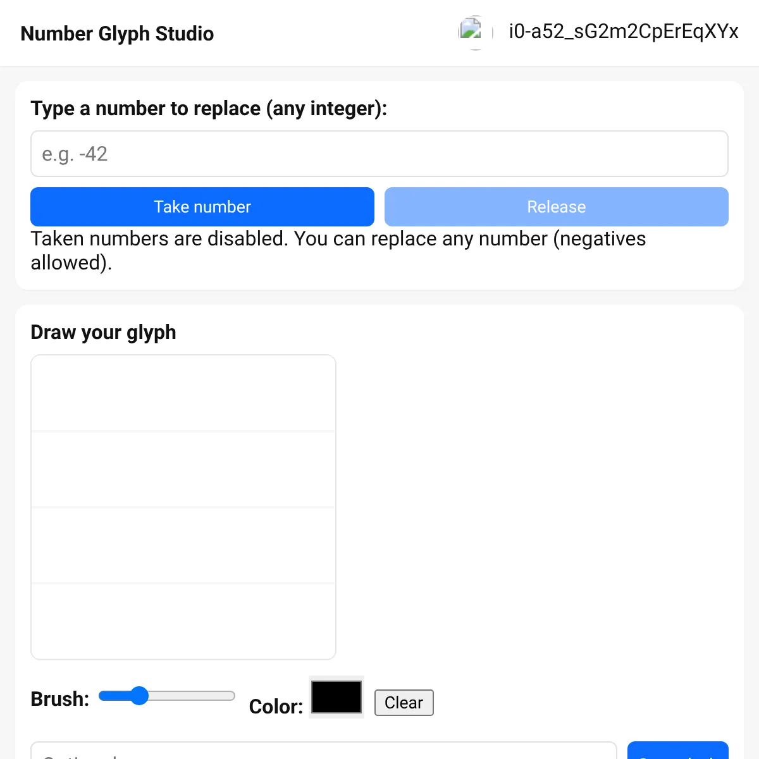Click the Brush size slider handle
Screen dimensions: 759x759
point(139,696)
